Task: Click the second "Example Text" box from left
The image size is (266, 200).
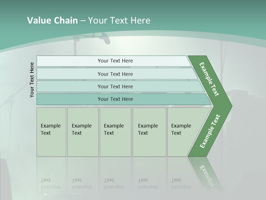Action: (x=83, y=132)
